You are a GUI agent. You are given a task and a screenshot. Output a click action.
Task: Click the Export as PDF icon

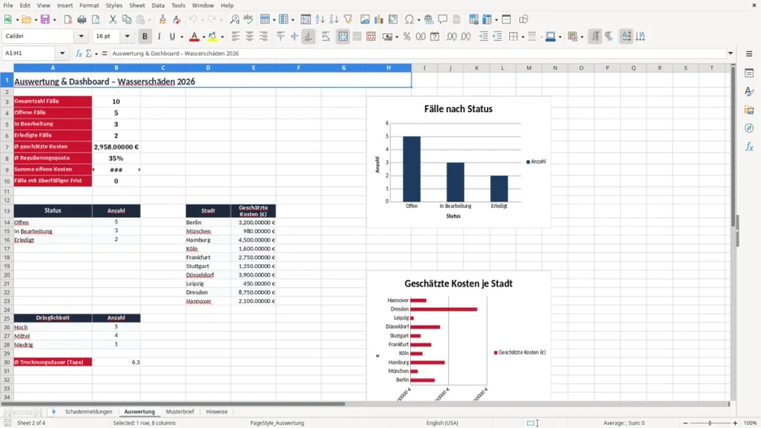(68, 19)
